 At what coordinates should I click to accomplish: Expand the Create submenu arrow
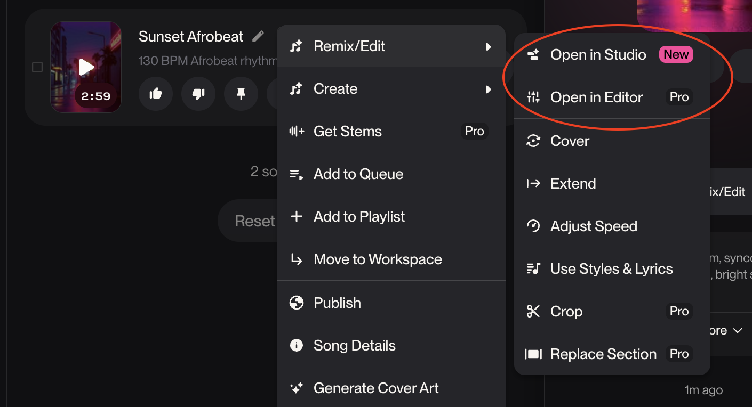coord(489,89)
